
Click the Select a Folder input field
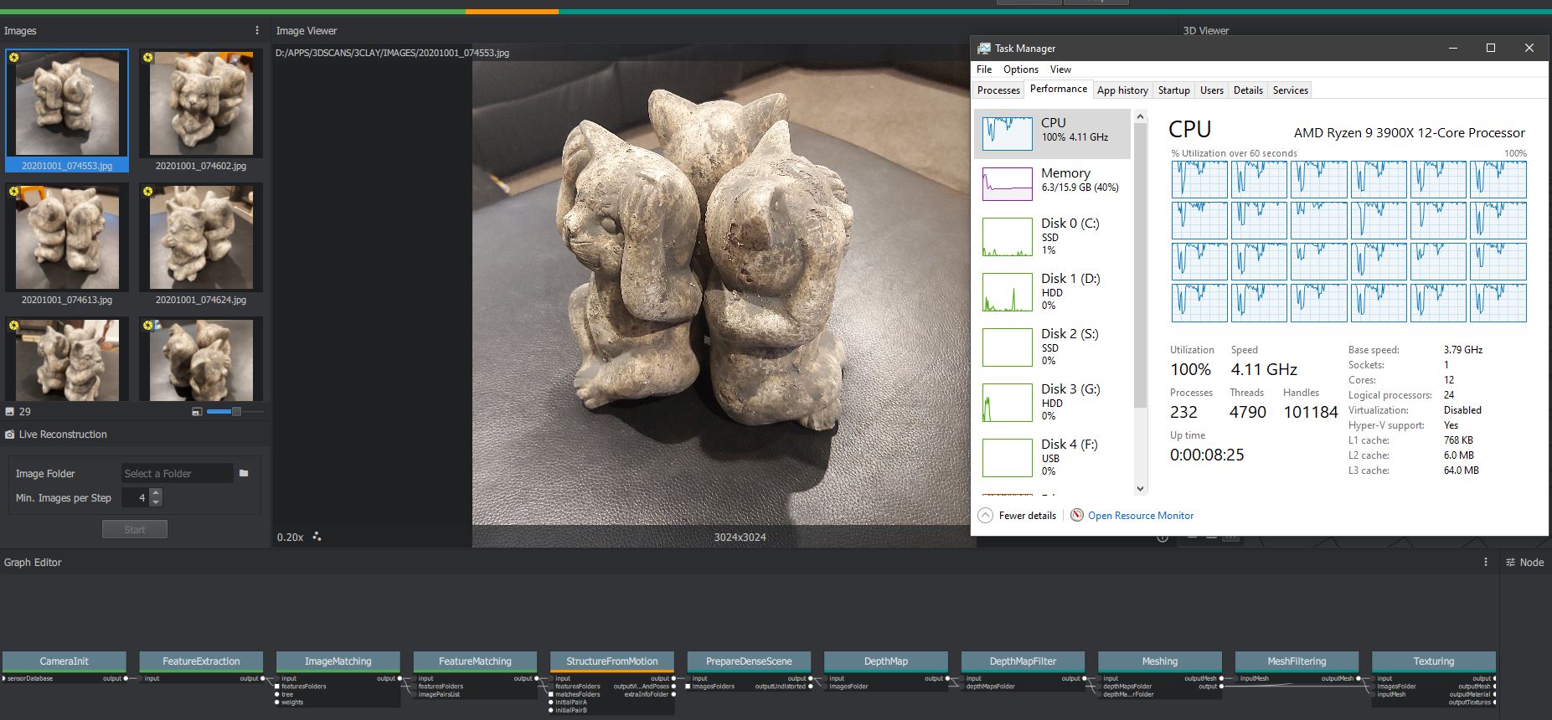[x=177, y=474]
